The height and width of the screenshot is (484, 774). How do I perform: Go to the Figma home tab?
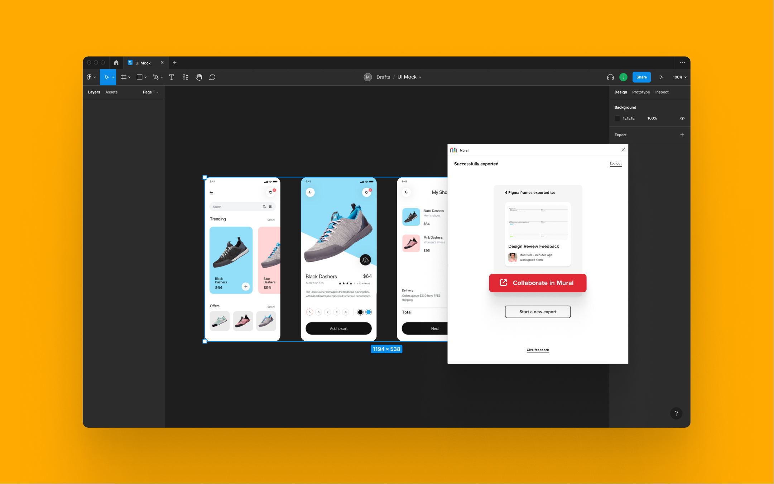pyautogui.click(x=116, y=62)
